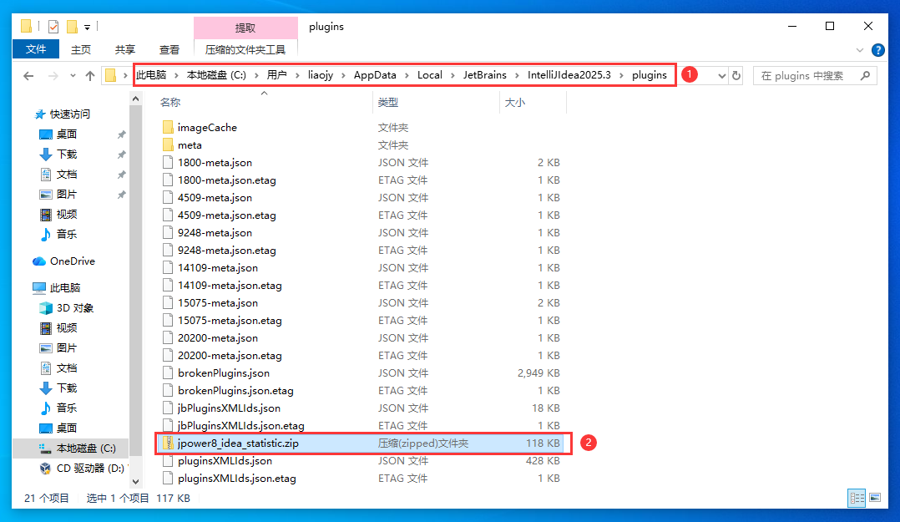Select file brokenPlugins.json
The height and width of the screenshot is (522, 900).
click(x=223, y=373)
